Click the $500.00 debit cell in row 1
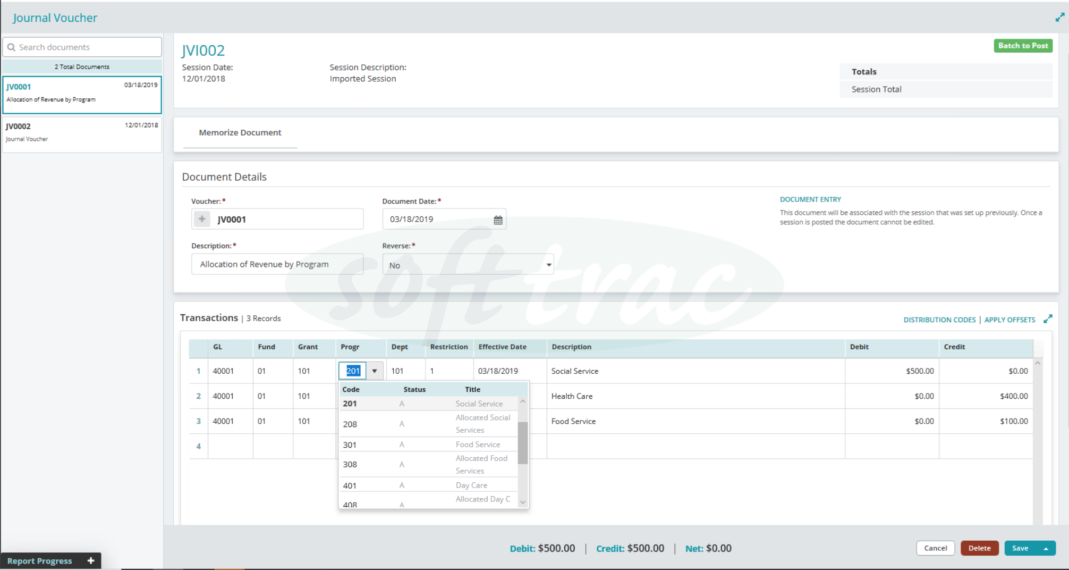1069x570 pixels. 892,371
